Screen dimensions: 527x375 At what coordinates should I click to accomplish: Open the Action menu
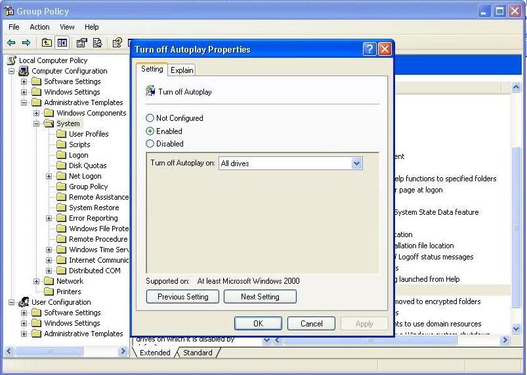point(39,27)
